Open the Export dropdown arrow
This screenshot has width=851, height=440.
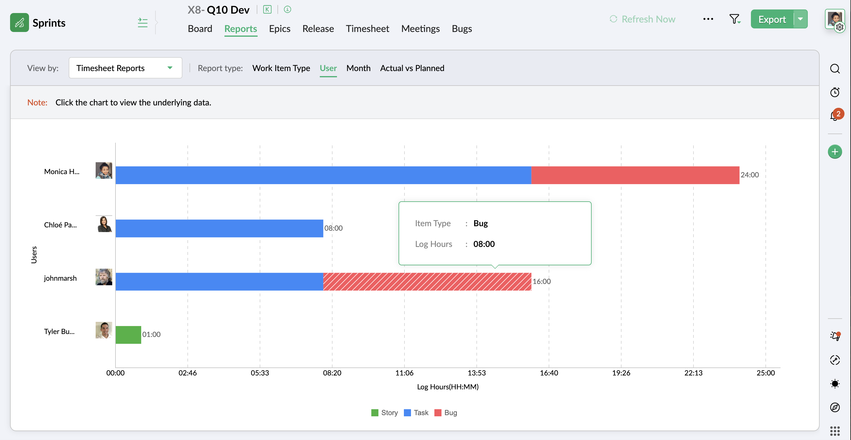(800, 19)
